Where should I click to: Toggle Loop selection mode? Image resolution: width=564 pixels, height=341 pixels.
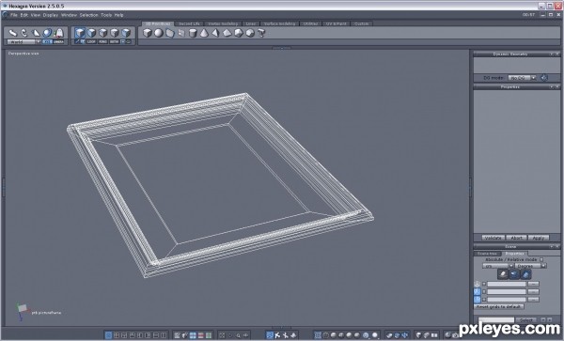(x=91, y=41)
